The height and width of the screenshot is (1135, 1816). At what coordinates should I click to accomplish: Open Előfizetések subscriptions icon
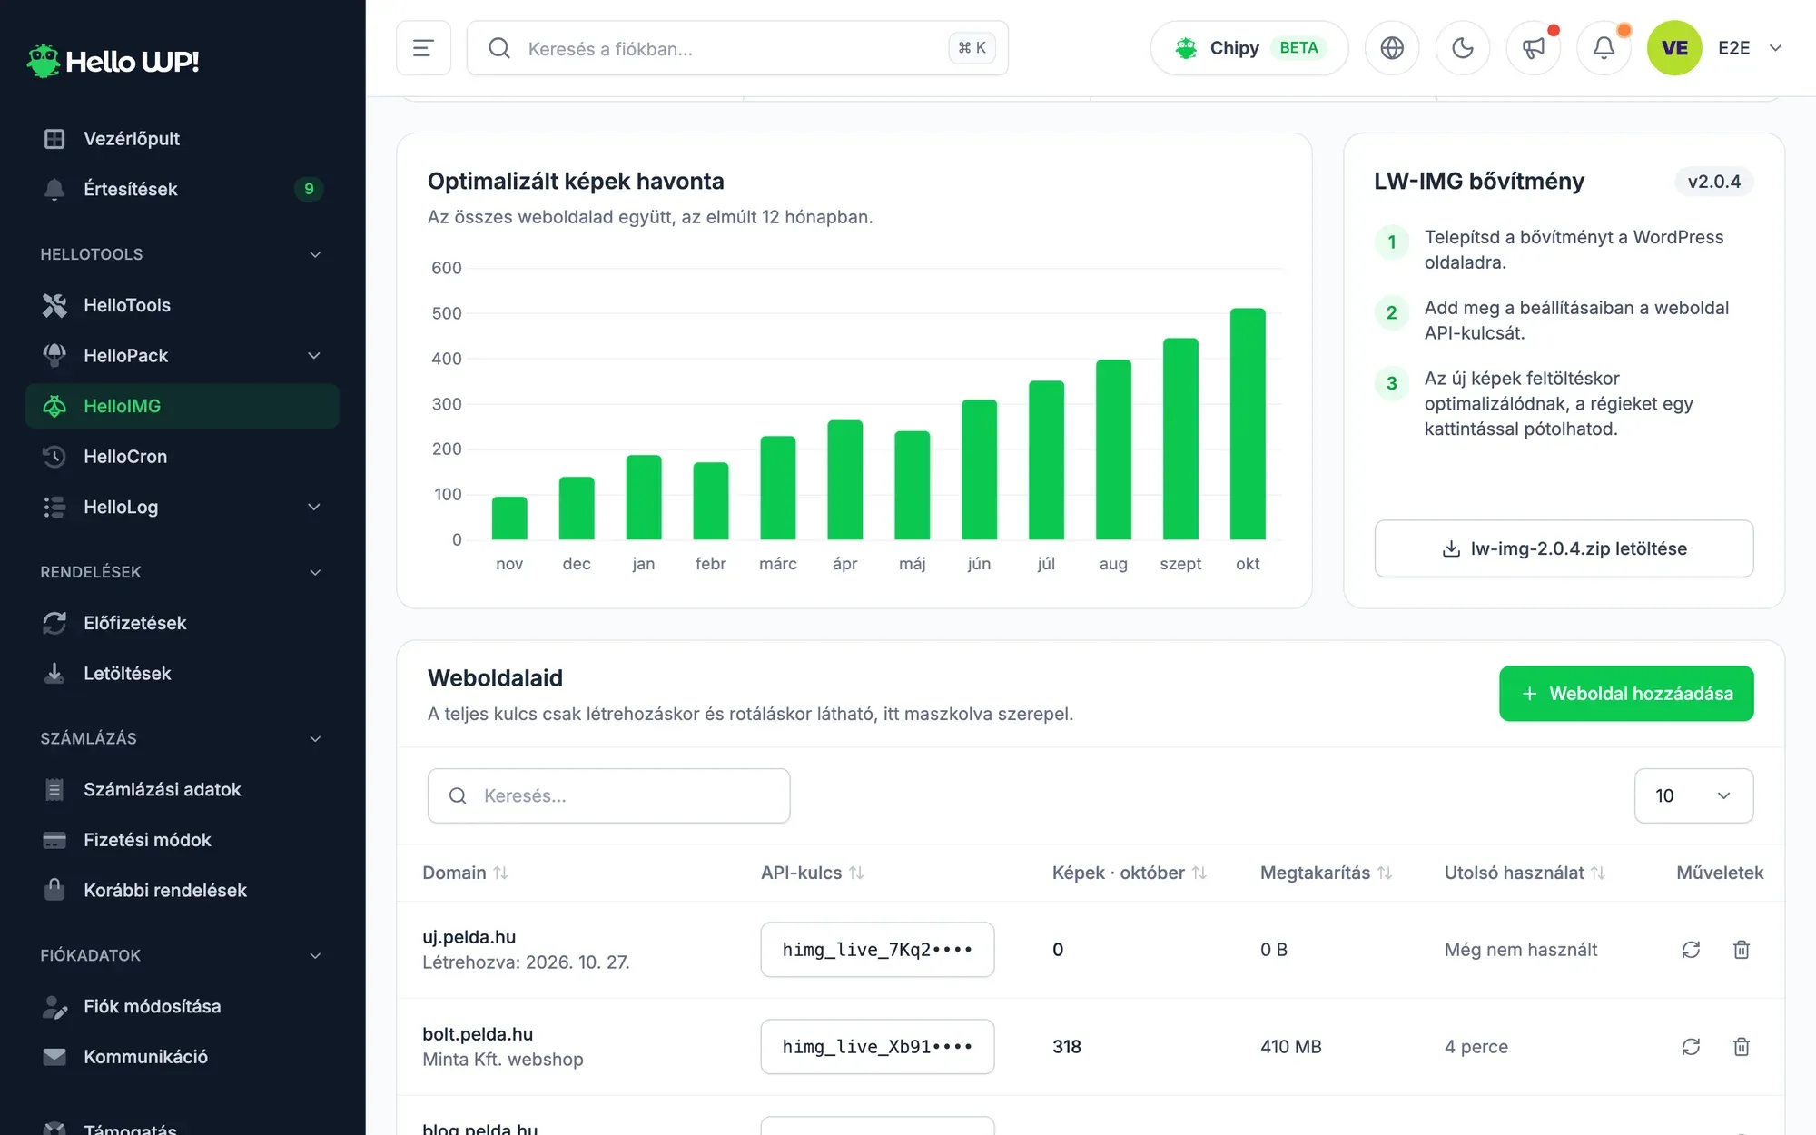[54, 623]
